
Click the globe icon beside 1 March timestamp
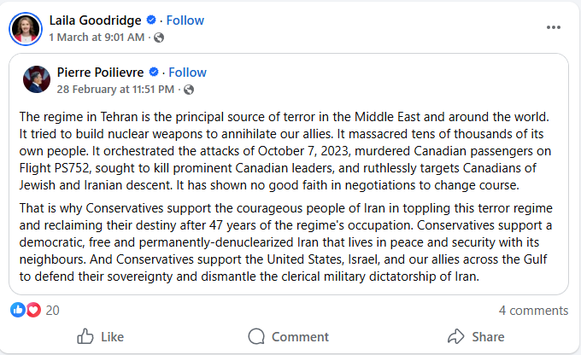(159, 38)
